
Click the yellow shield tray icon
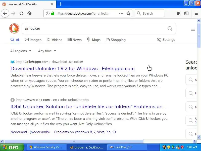(x=169, y=147)
